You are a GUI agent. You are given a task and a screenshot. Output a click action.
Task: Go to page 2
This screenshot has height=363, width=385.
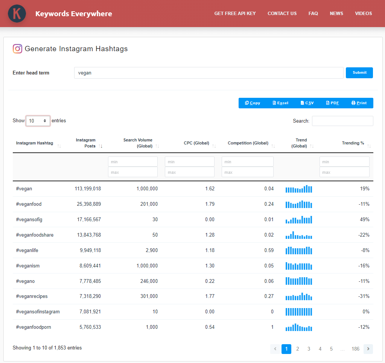pos(298,349)
